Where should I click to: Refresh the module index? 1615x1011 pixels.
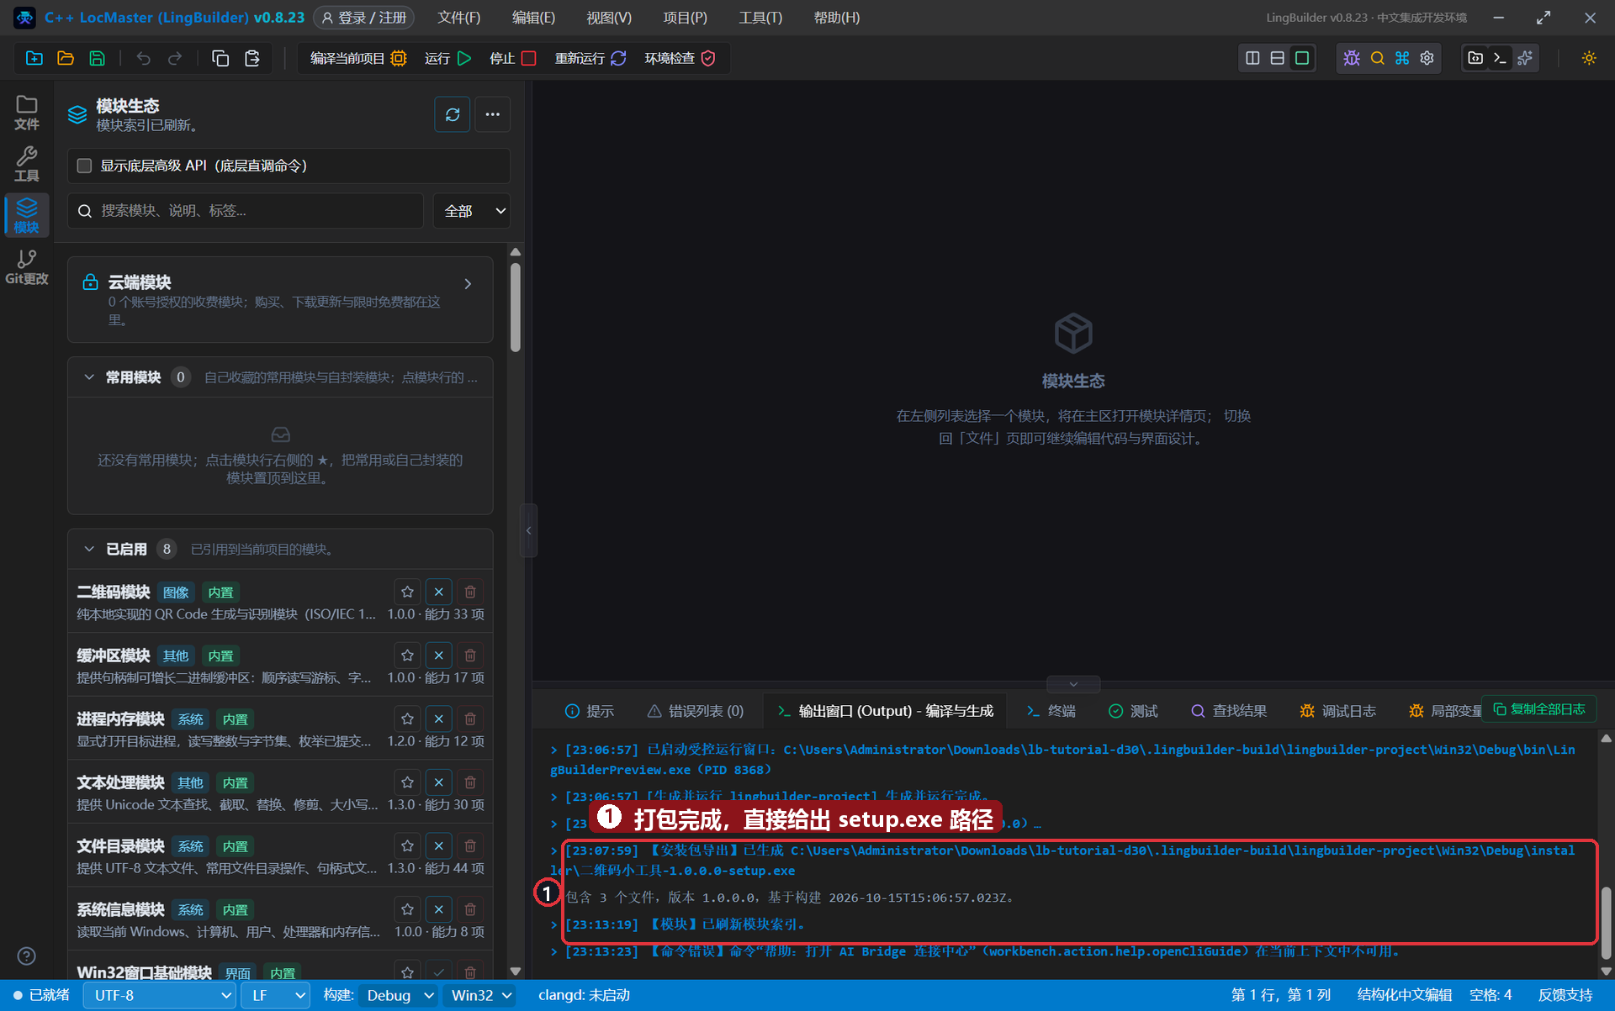pyautogui.click(x=453, y=114)
